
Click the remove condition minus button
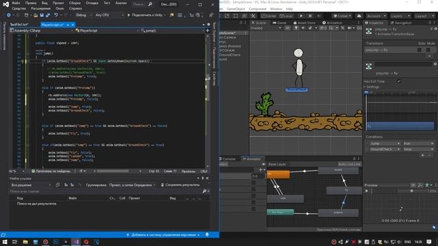430,155
